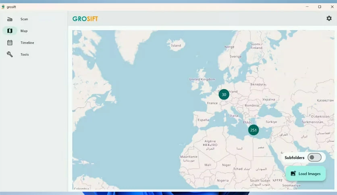
Task: Click the Algérie map label
Action: (210, 141)
